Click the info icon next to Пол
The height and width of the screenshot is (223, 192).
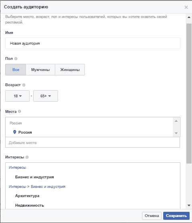(16, 59)
